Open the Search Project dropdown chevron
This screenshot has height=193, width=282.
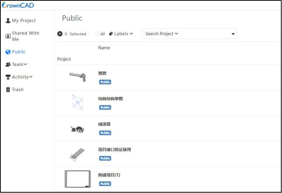coord(176,34)
